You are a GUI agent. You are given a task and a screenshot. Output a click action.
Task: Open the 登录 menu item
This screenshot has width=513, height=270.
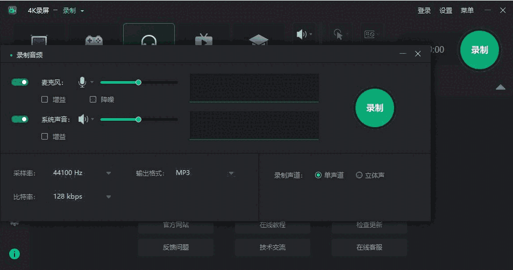(x=424, y=10)
